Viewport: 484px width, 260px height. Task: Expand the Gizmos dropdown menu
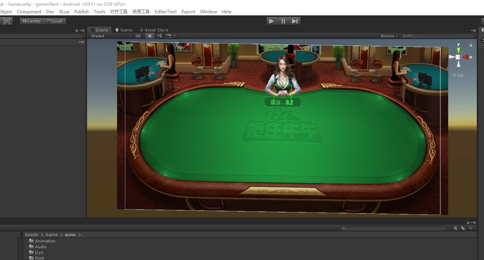click(x=389, y=36)
